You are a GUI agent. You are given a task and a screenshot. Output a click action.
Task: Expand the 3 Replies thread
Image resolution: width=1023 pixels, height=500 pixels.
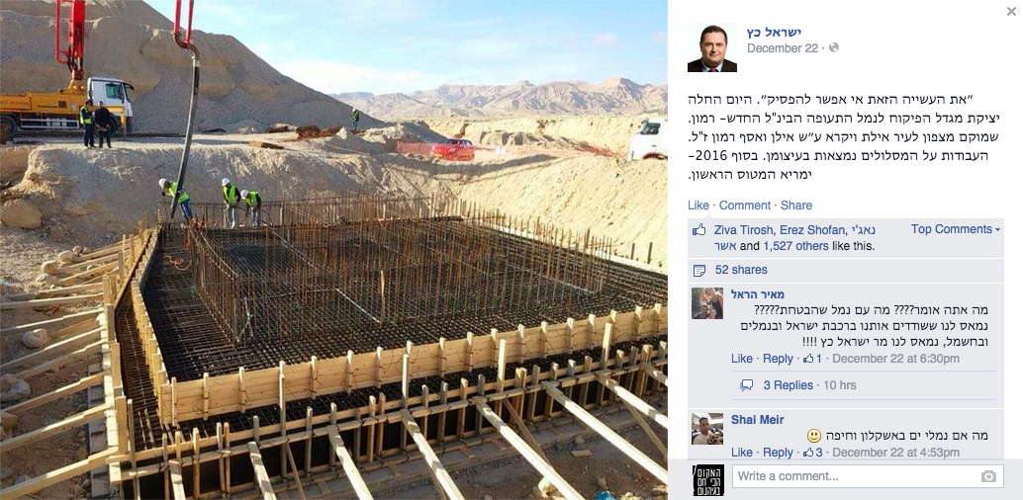pyautogui.click(x=789, y=385)
